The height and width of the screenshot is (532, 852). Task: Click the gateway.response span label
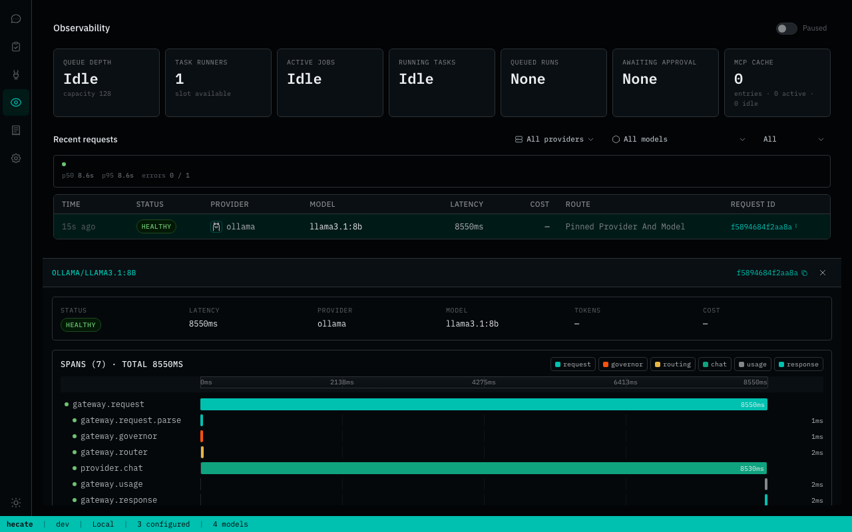point(119,500)
